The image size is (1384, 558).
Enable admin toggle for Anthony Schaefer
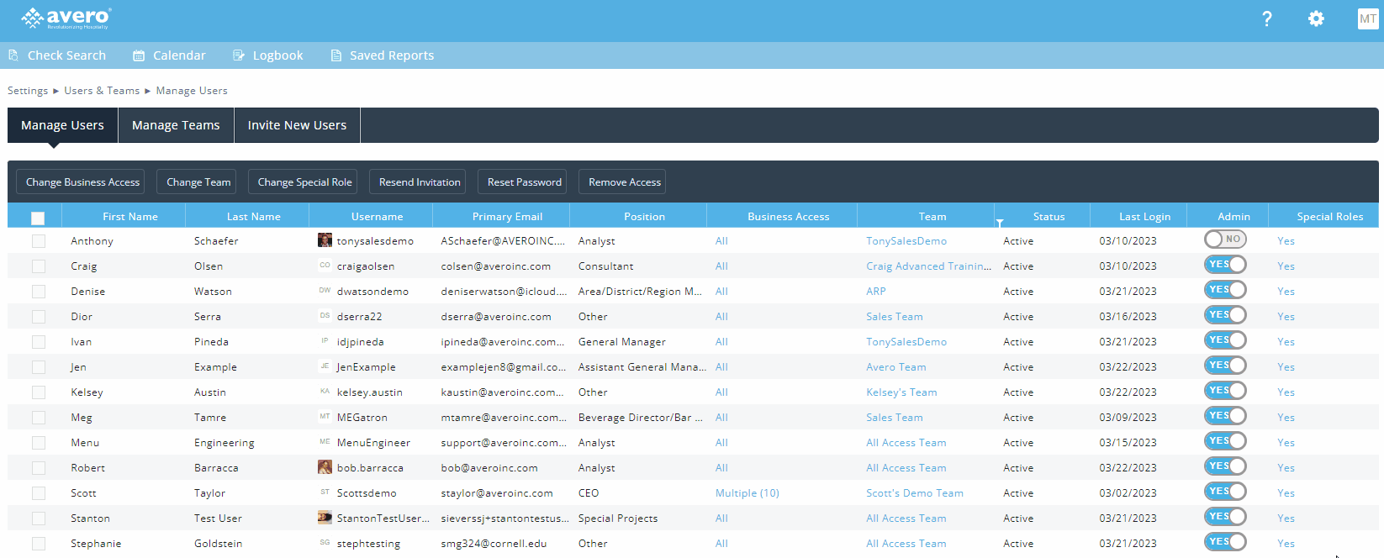(x=1225, y=240)
